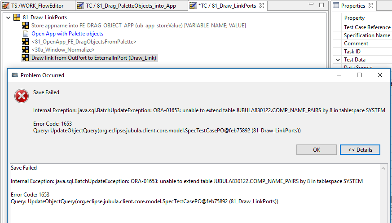Viewport: 392px width, 223px height.
Task: Switch to TS /WORK_FlowEditor tab
Action: 37,5
